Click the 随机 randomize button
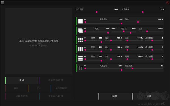The image size is (170, 106). pos(115,96)
